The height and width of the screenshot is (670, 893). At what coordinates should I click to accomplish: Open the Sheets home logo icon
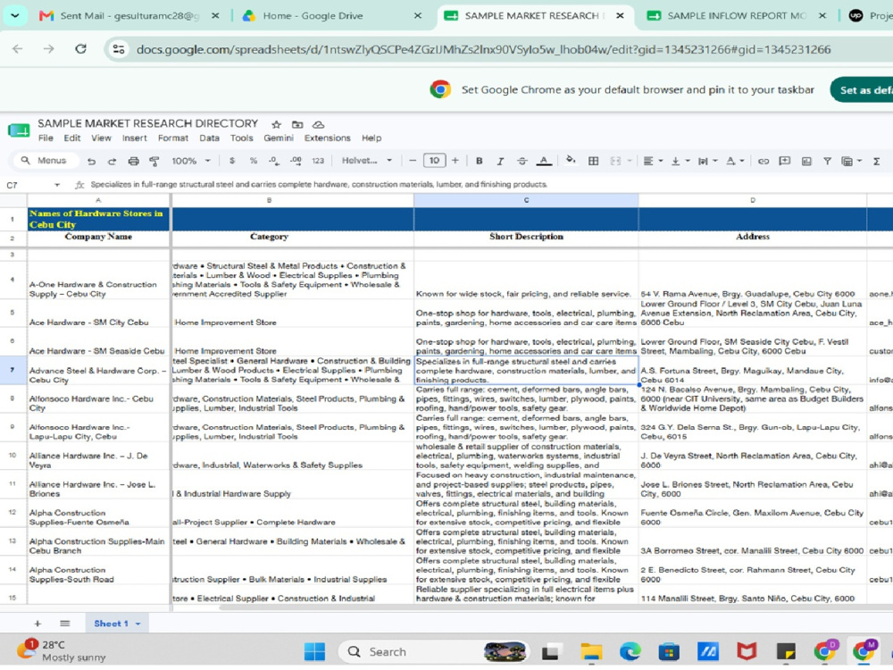coord(19,130)
